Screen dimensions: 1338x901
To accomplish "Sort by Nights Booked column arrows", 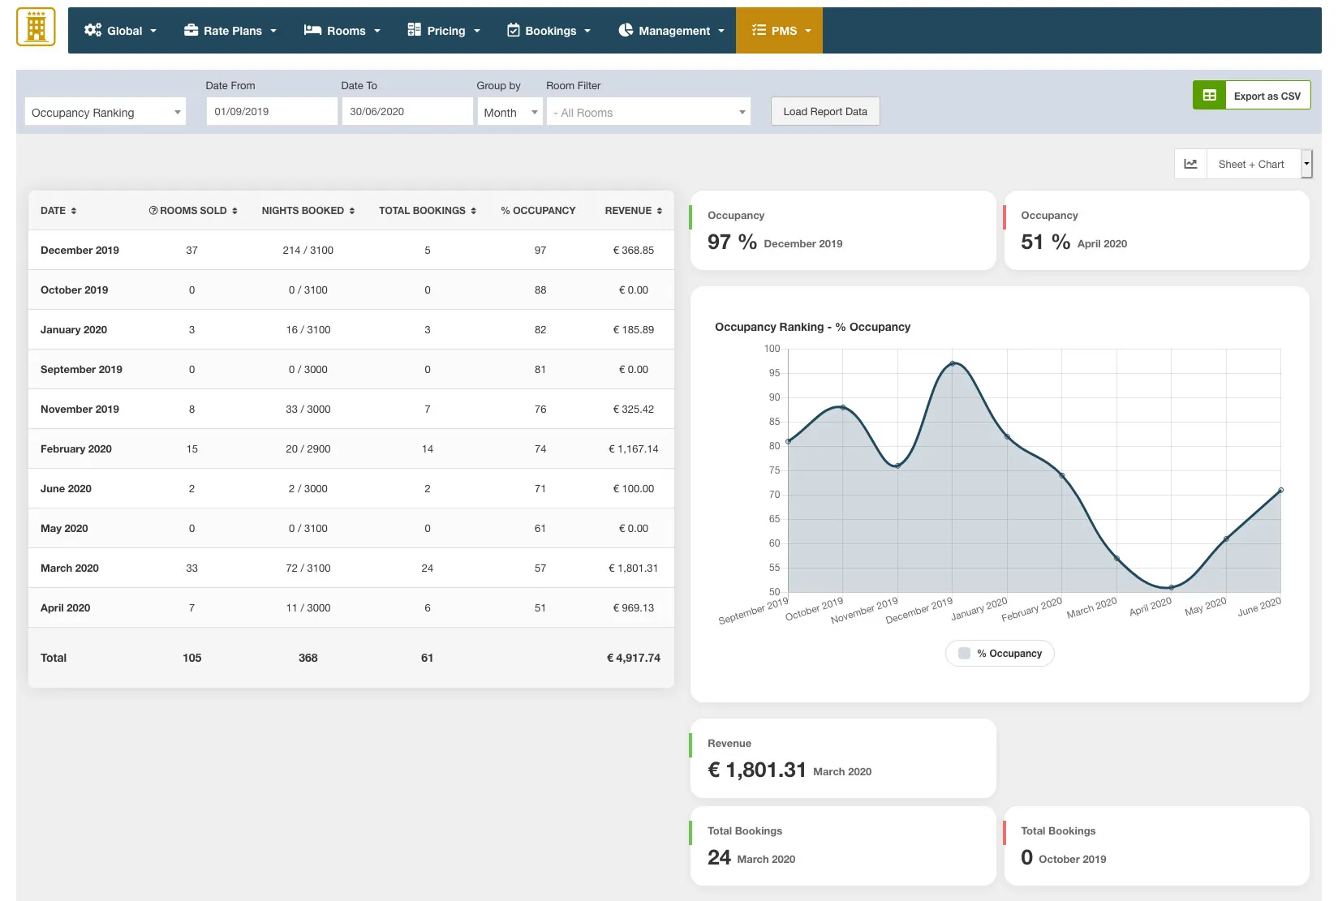I will (352, 211).
